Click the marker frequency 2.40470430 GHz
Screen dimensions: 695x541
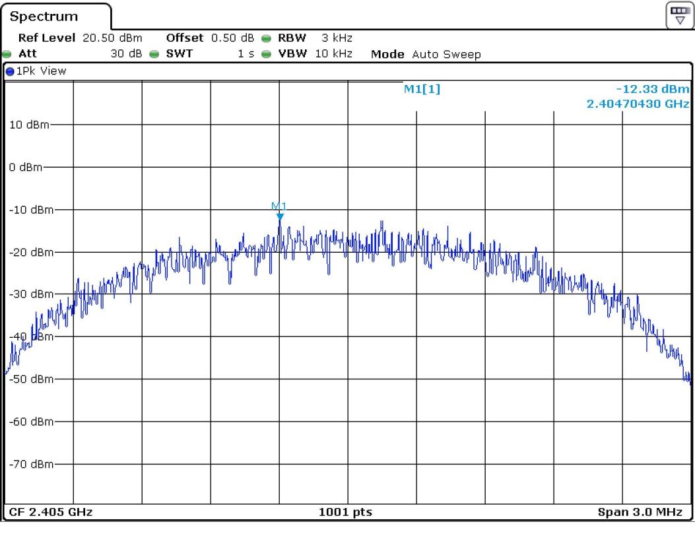638,104
